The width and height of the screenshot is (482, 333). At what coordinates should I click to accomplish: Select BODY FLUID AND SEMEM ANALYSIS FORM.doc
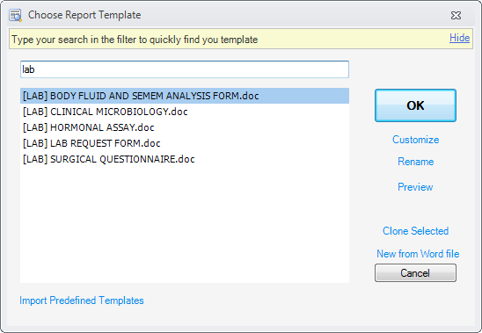pyautogui.click(x=185, y=96)
